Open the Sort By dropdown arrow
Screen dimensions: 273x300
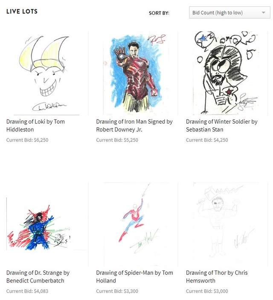pyautogui.click(x=264, y=13)
